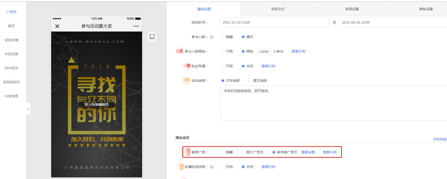Open 查看示例 link for 粉丝专属
This screenshot has height=179, width=447.
pyautogui.click(x=268, y=66)
